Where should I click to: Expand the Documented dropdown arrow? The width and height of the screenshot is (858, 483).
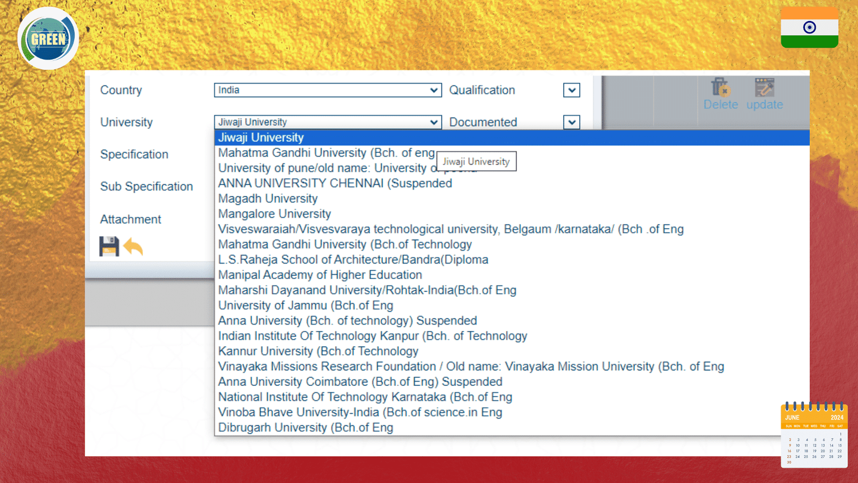coord(572,122)
